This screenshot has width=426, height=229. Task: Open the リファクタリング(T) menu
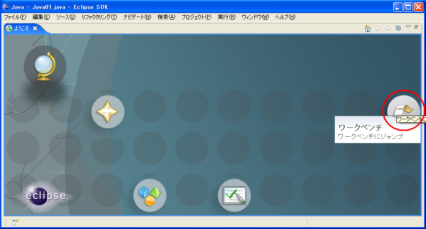[99, 17]
